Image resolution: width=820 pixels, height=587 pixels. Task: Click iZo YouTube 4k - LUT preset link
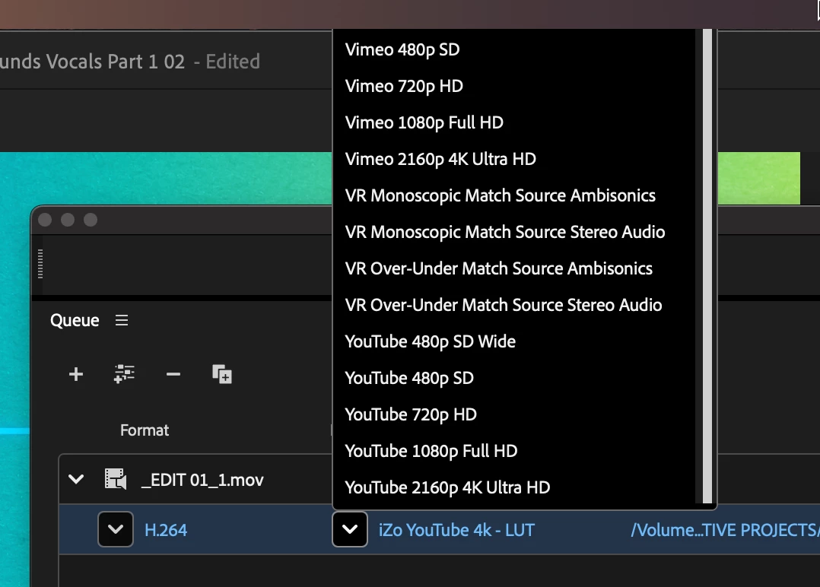[456, 530]
